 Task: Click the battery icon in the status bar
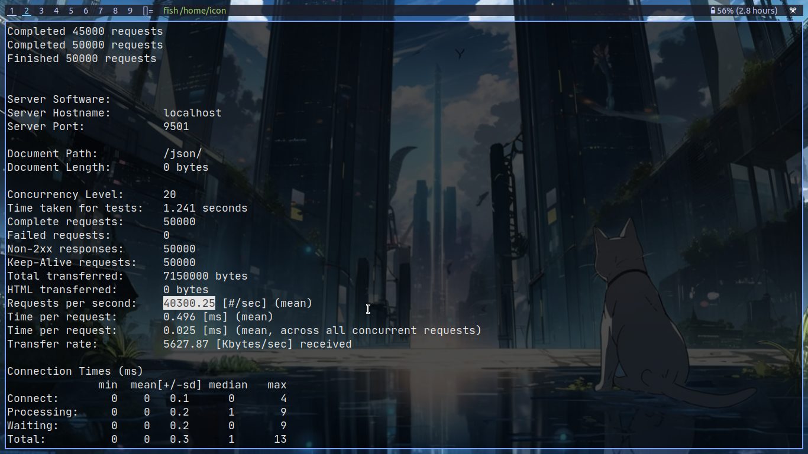pyautogui.click(x=713, y=11)
